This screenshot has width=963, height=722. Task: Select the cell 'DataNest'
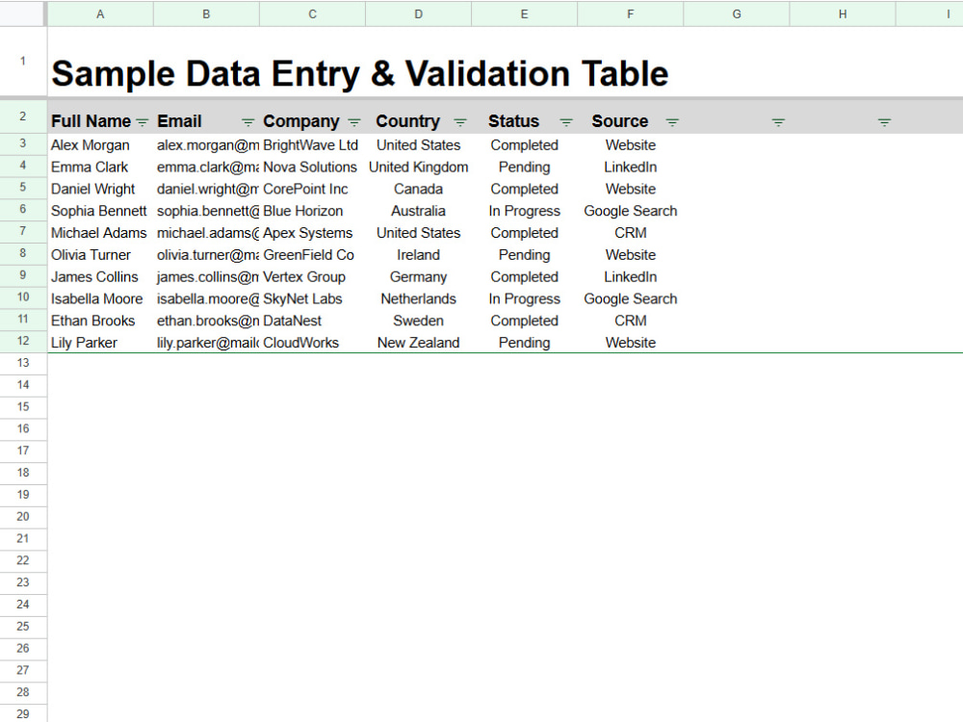click(x=313, y=322)
